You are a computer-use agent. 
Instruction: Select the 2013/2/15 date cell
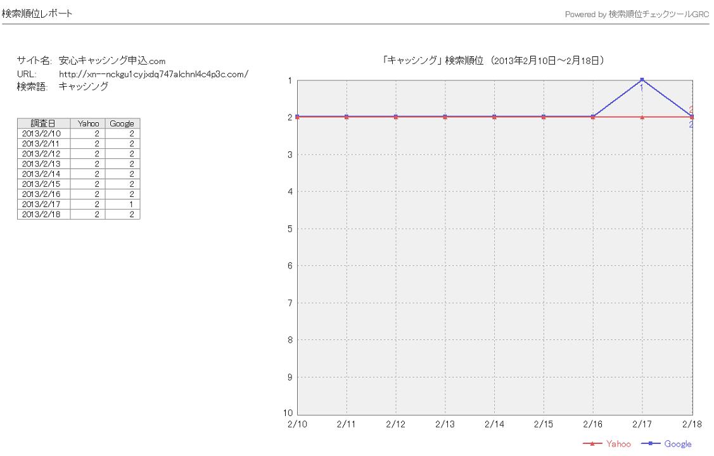tap(44, 184)
